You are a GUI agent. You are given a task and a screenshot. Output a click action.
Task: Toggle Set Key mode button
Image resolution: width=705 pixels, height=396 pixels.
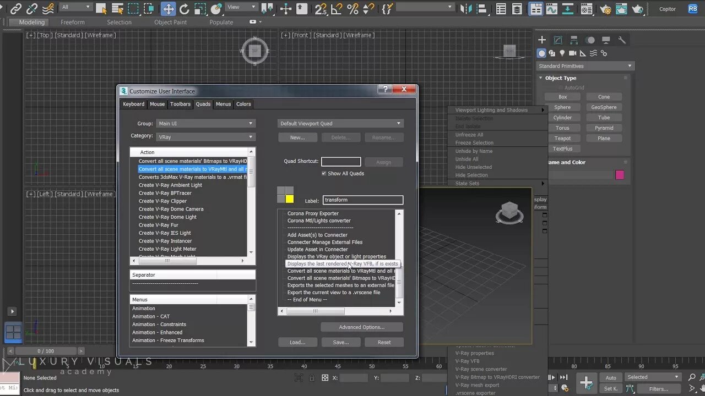click(x=611, y=388)
